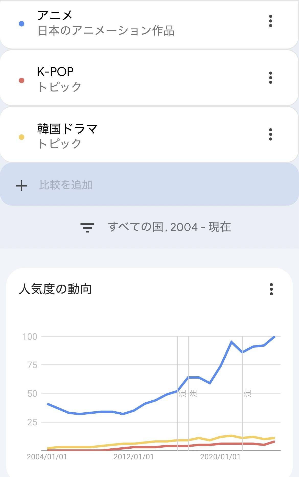Tap the plus icon to add comparison

click(x=21, y=186)
